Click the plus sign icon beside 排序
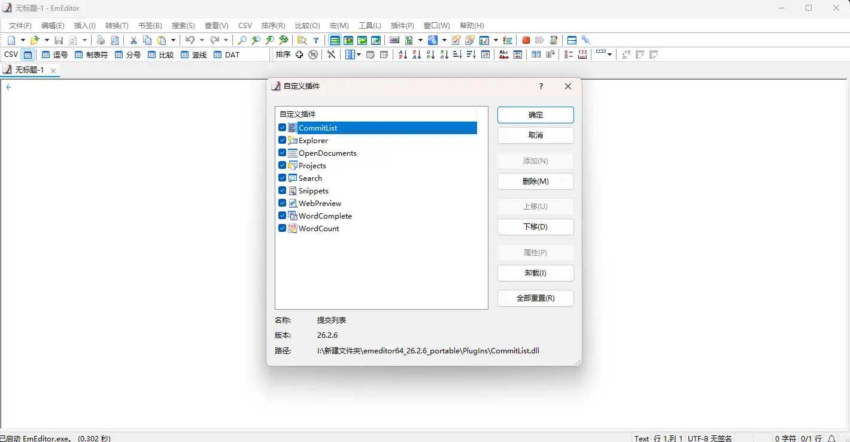Viewport: 850px width, 442px height. (299, 55)
